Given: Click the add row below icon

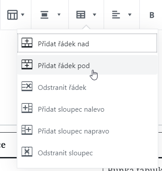Looking at the screenshot, I should [27, 65].
